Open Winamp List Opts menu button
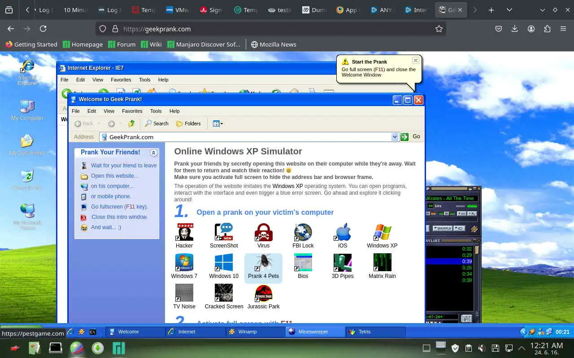This screenshot has width=574, height=358. point(467,319)
